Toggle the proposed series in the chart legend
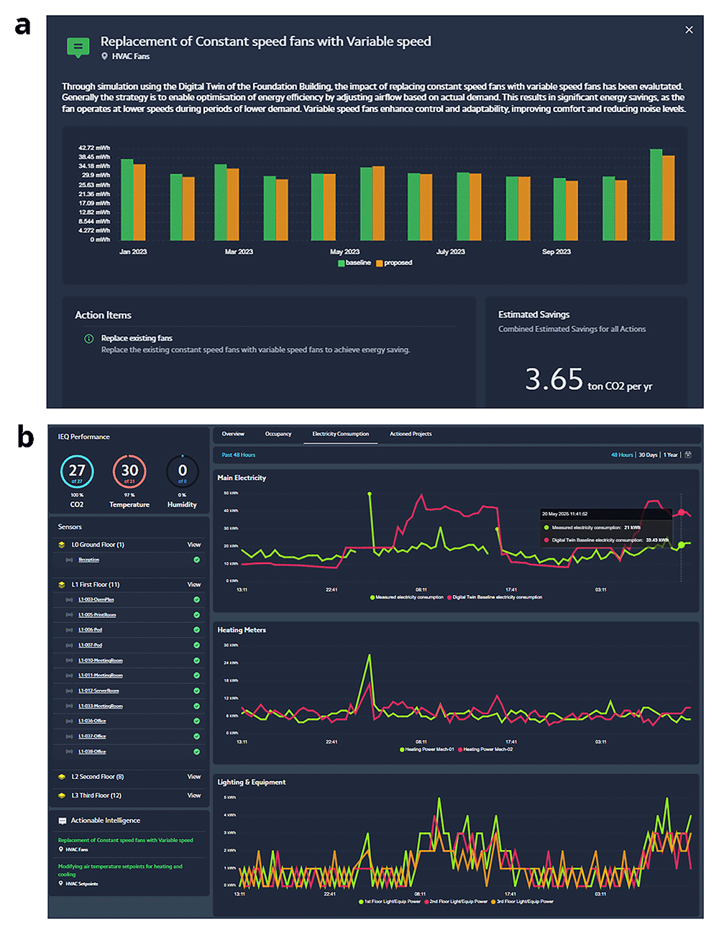Viewport: 719px width, 934px height. click(x=394, y=263)
